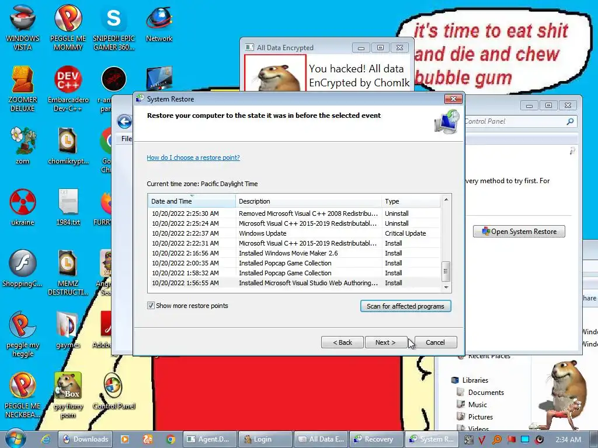Open the chomikrypt desktop icon
598x448 pixels.
68,145
